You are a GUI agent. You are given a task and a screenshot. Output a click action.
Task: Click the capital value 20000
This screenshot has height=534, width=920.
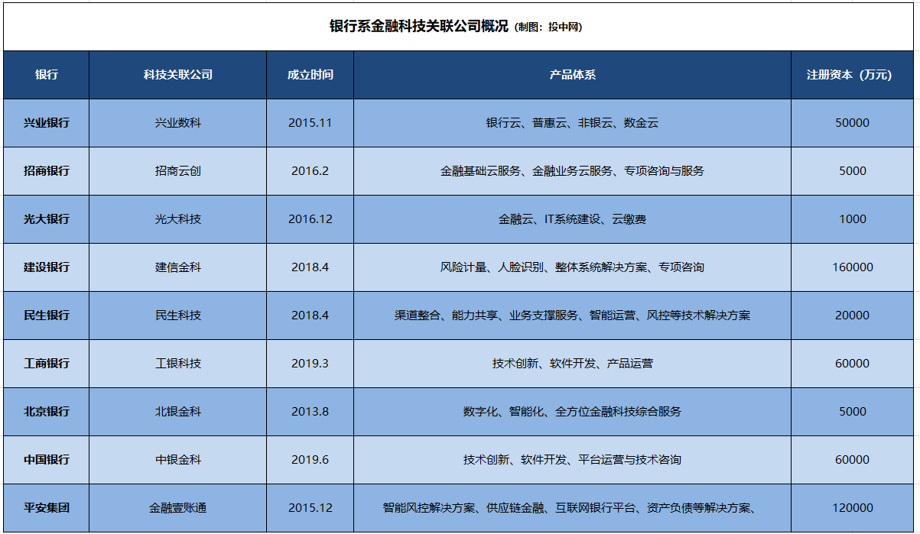tap(853, 316)
